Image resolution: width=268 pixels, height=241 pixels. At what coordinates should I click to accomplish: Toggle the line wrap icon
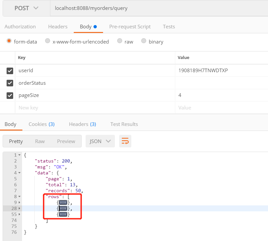pyautogui.click(x=125, y=141)
